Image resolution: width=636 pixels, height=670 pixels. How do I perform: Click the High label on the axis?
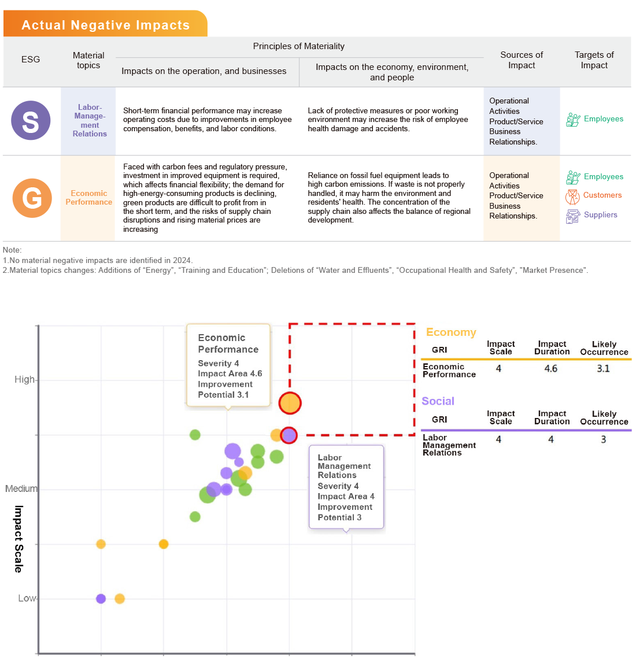click(x=24, y=379)
